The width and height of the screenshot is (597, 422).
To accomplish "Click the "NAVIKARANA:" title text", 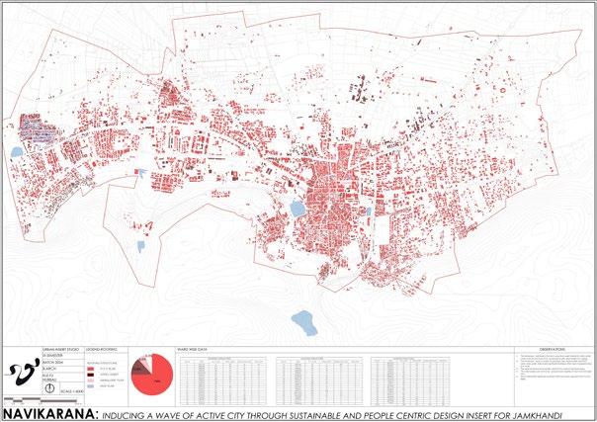I will coord(51,414).
